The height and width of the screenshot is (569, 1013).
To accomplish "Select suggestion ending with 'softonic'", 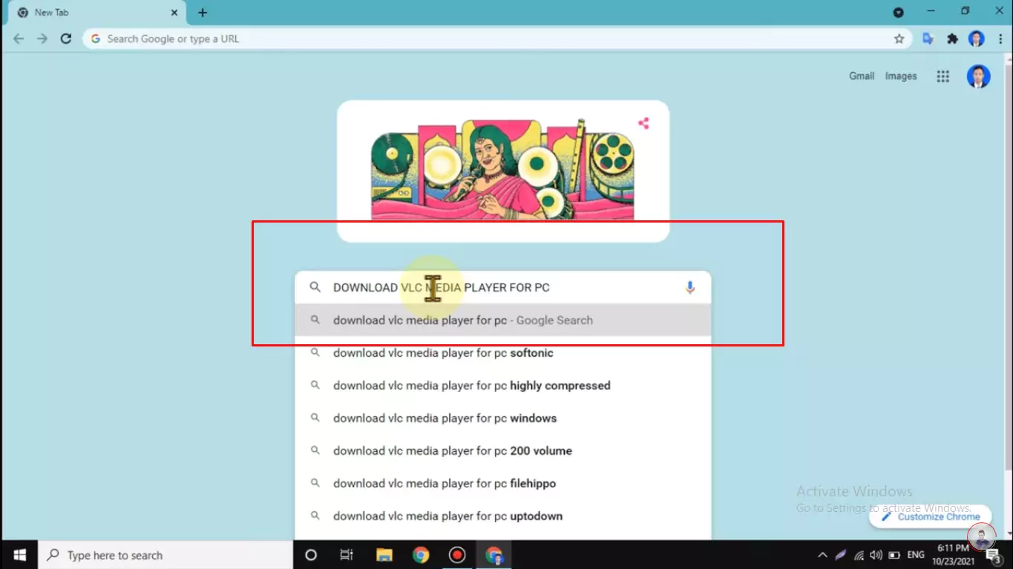I will [x=503, y=353].
